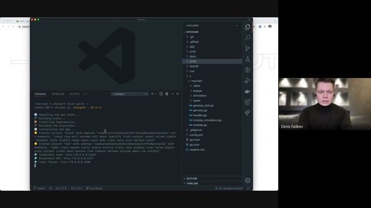Kill the terminal with trash icon
The width and height of the screenshot is (371, 208).
[x=167, y=94]
